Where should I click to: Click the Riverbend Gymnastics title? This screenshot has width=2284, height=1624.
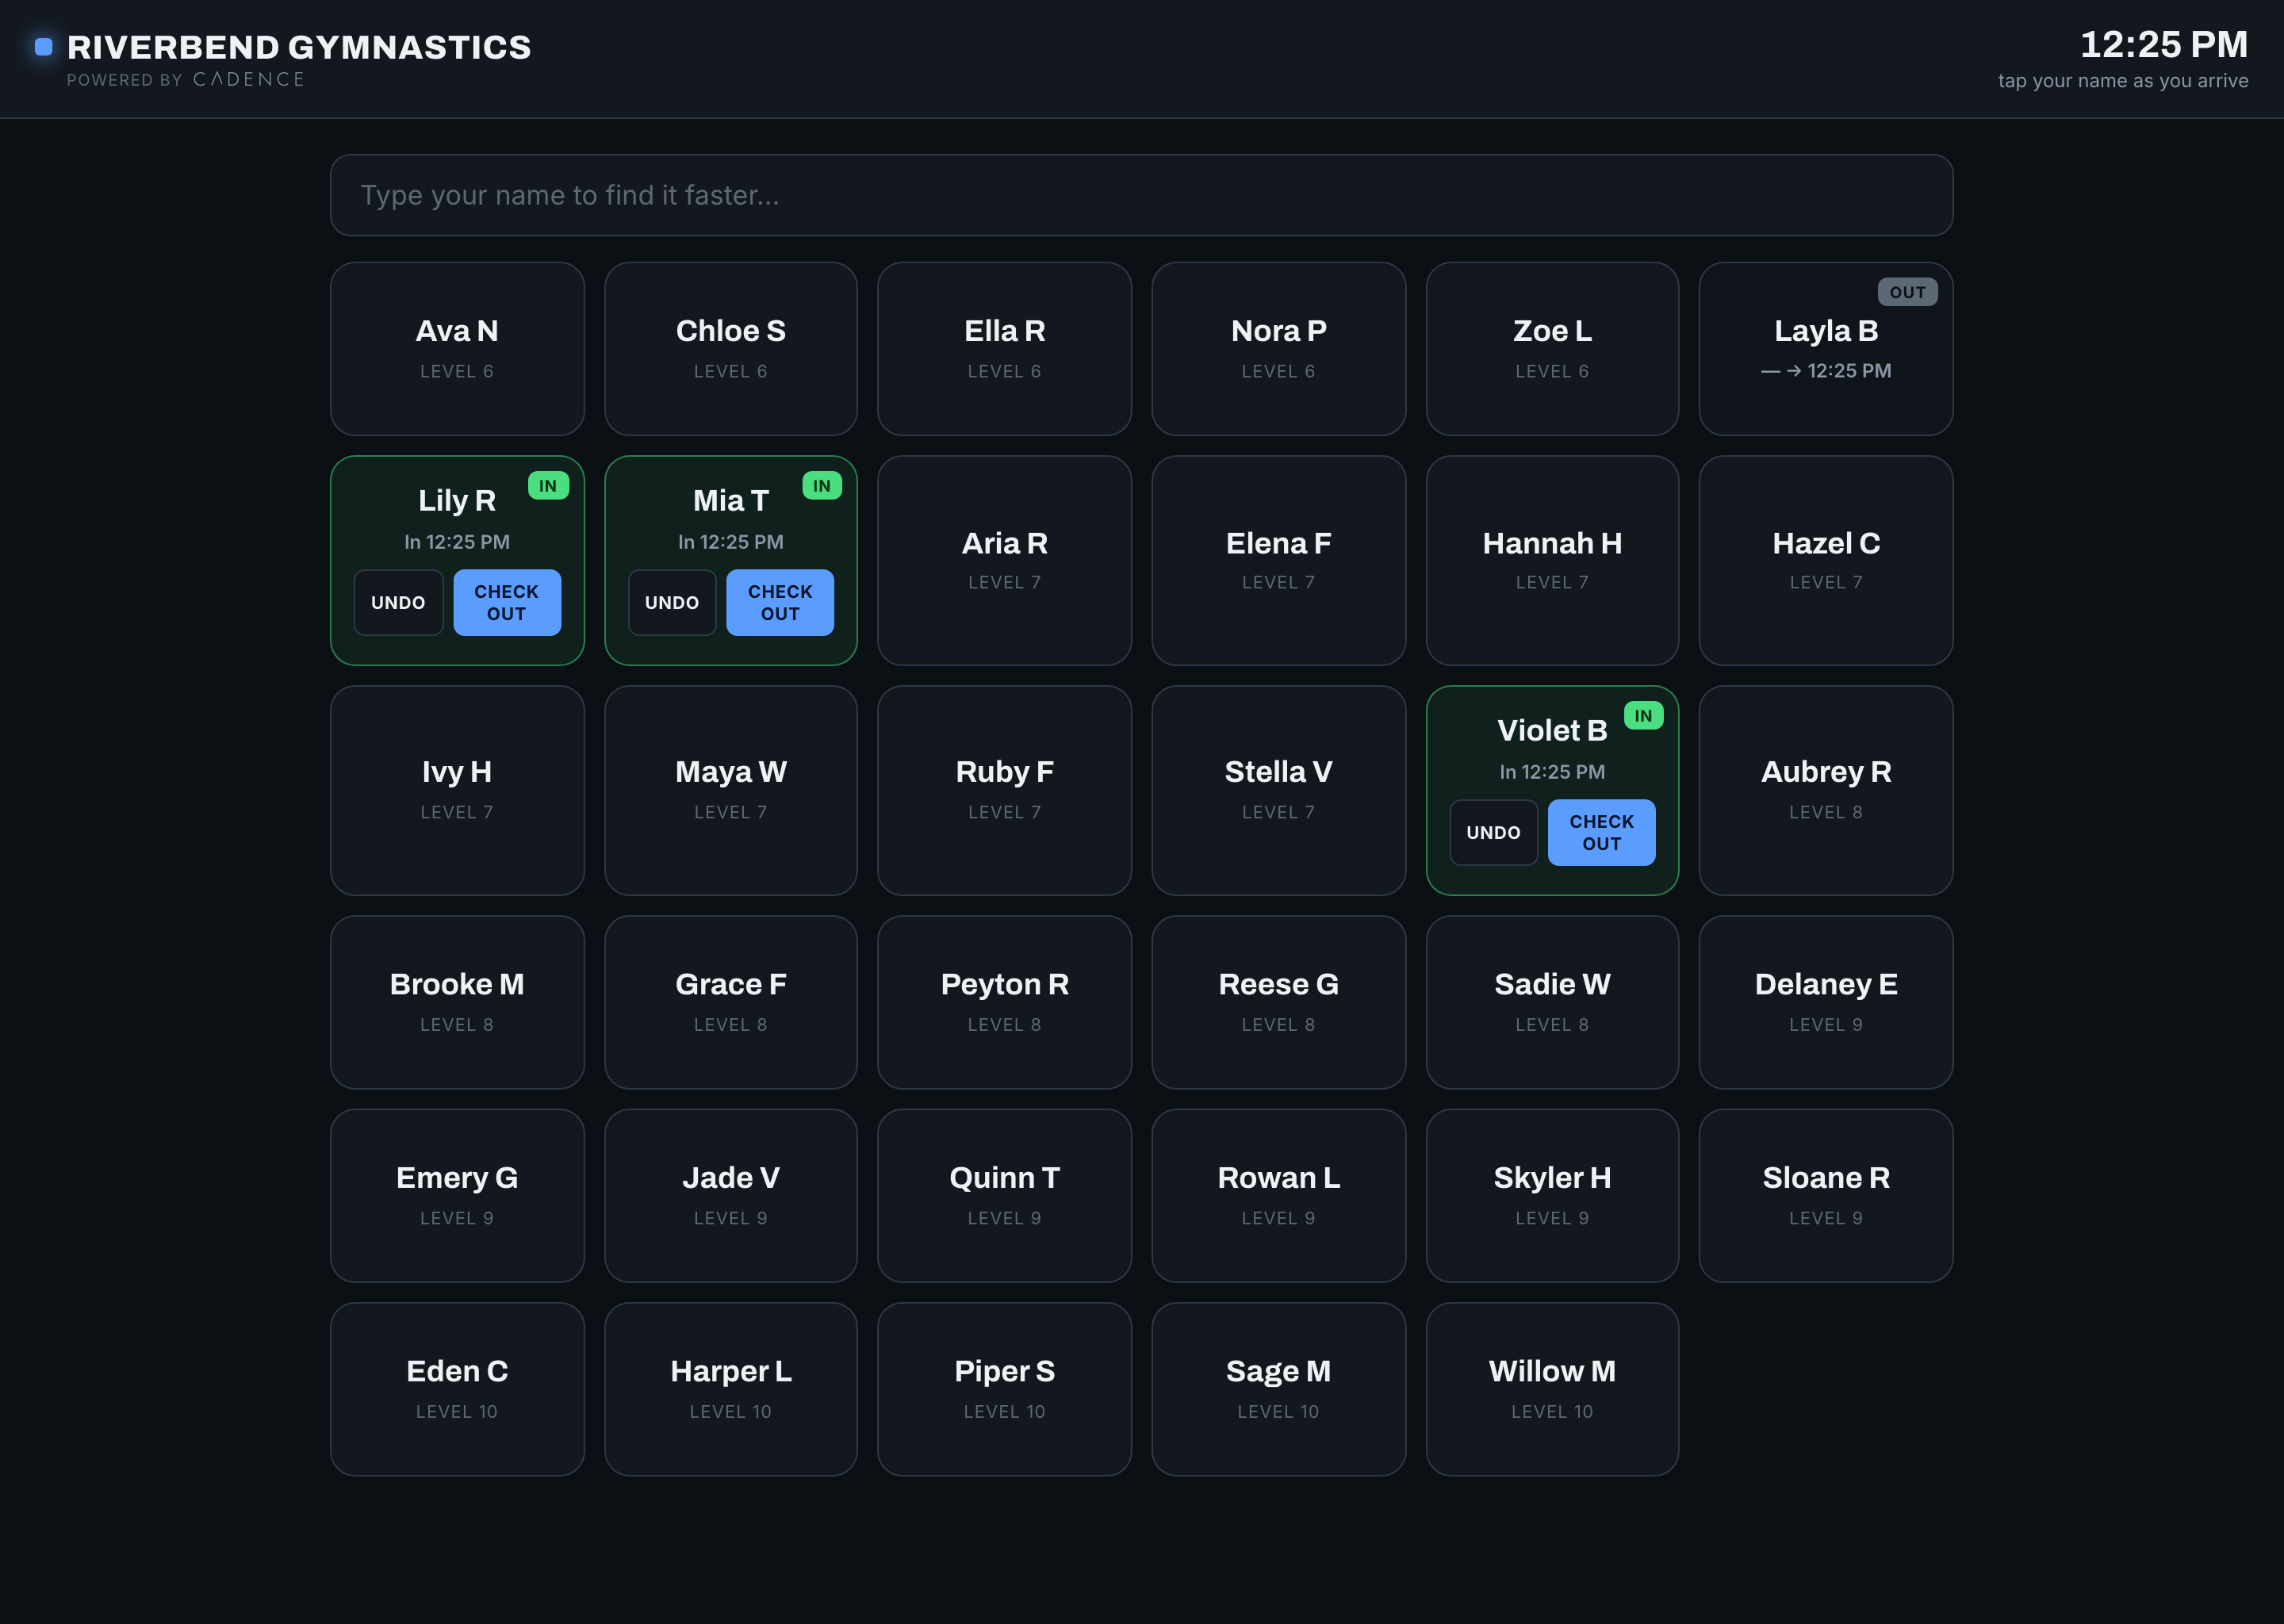[299, 47]
